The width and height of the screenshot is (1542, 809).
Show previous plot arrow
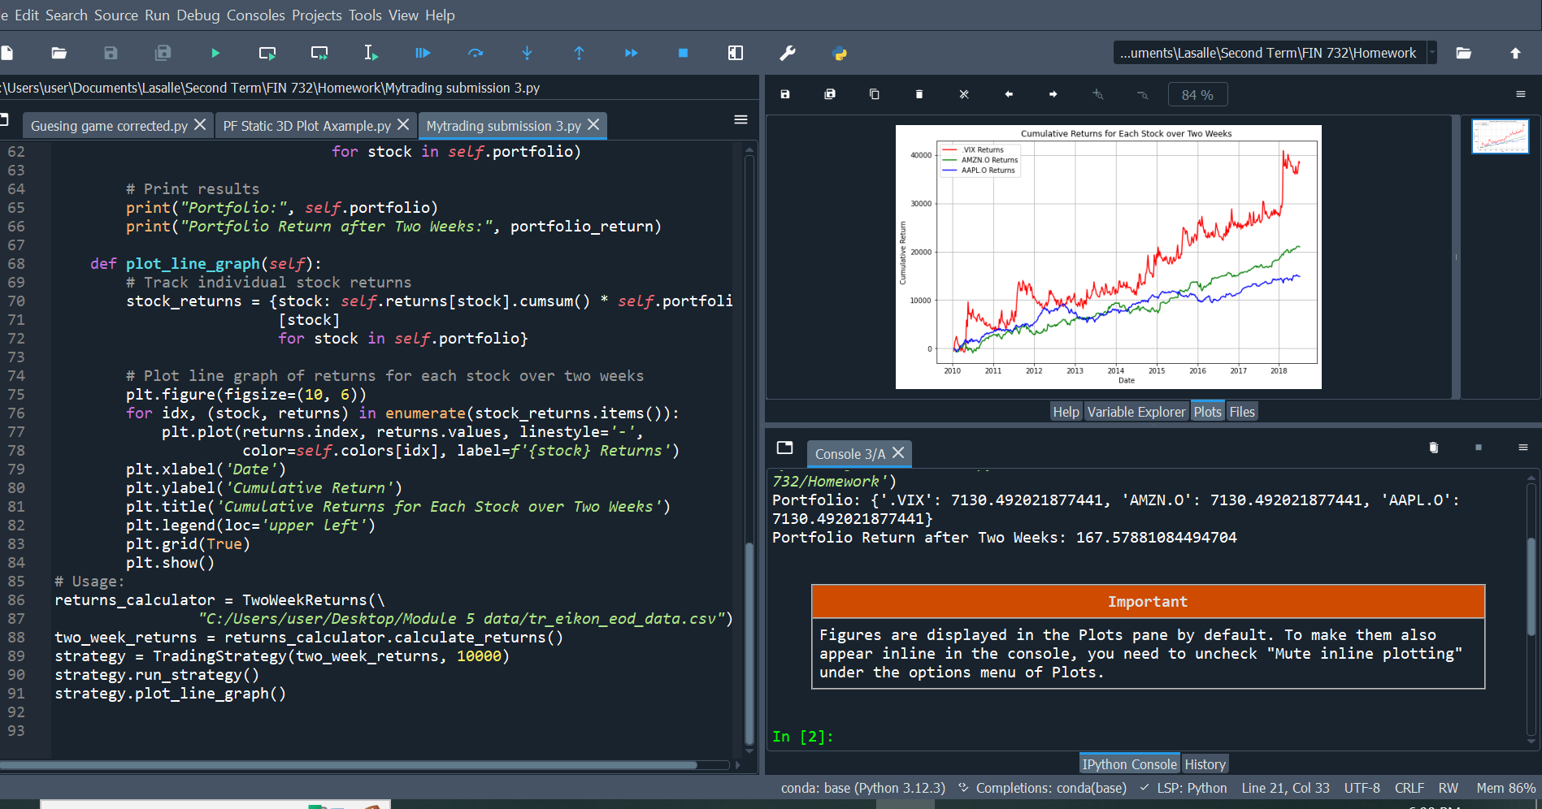[1009, 94]
